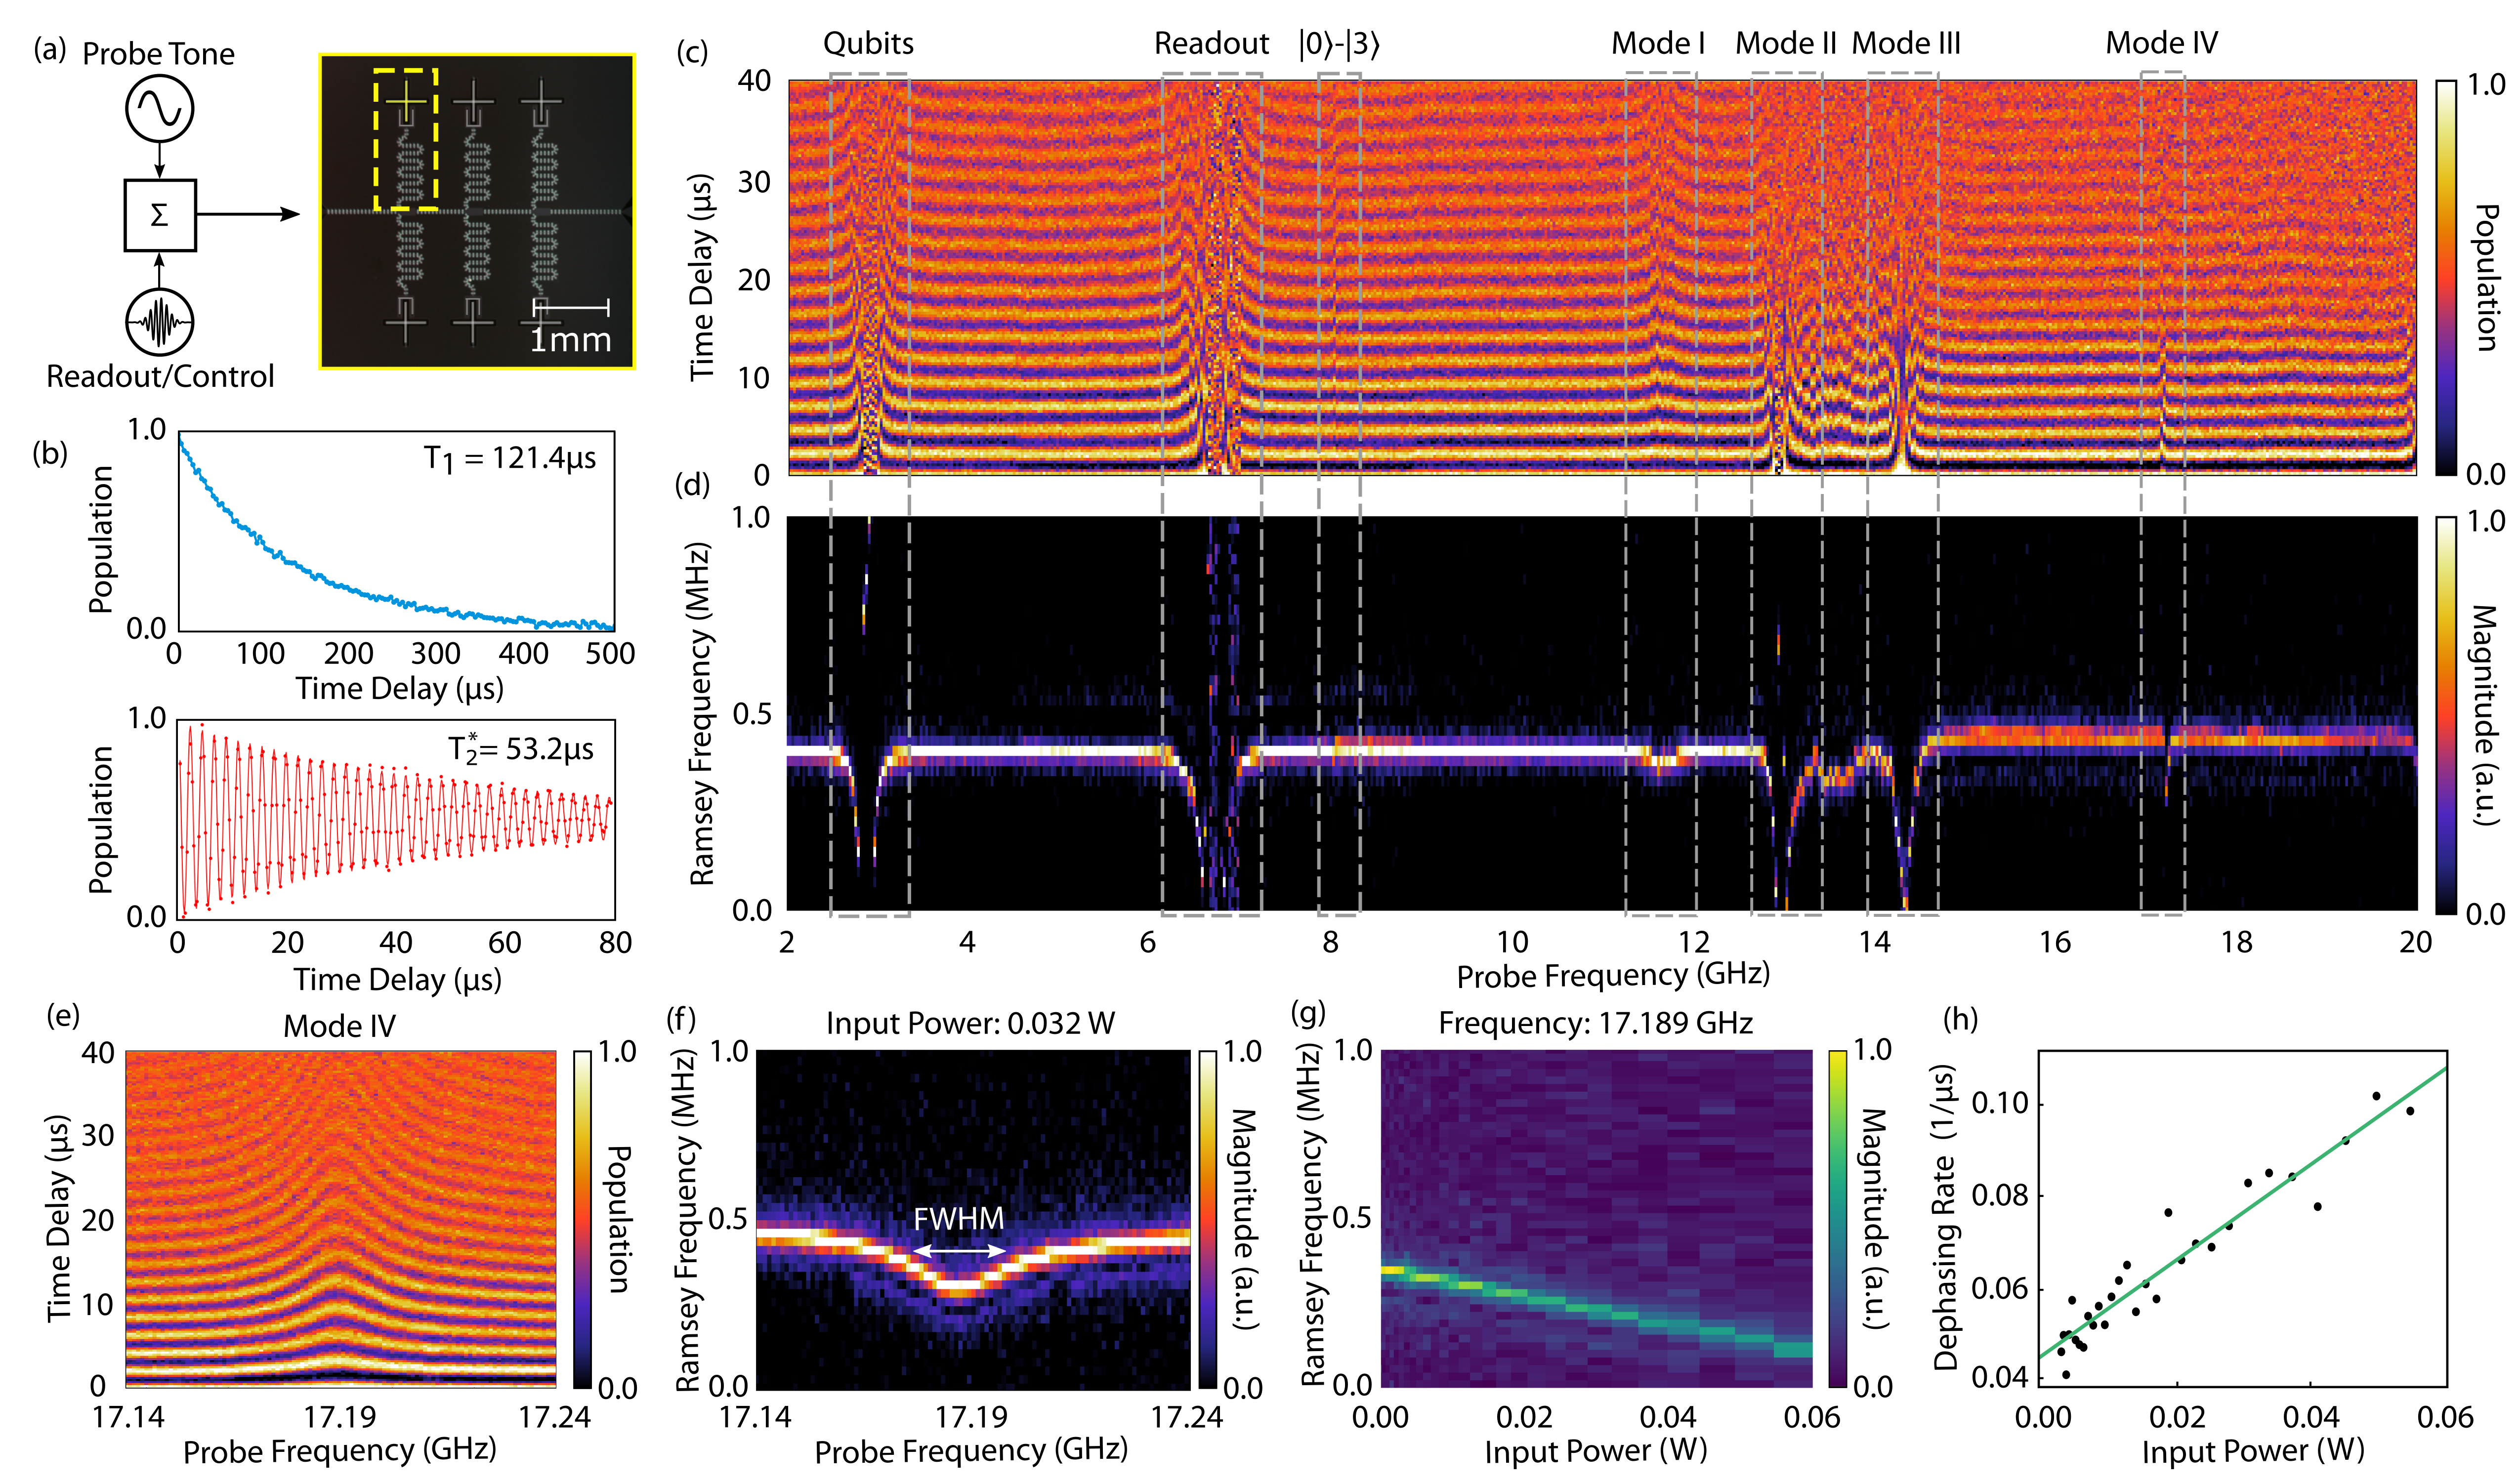Click the T2* = 53.2µs label

coord(520,749)
